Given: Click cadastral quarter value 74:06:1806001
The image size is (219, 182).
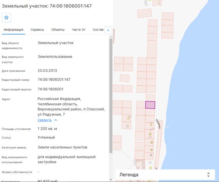Looking at the screenshot, I should click(x=50, y=89).
